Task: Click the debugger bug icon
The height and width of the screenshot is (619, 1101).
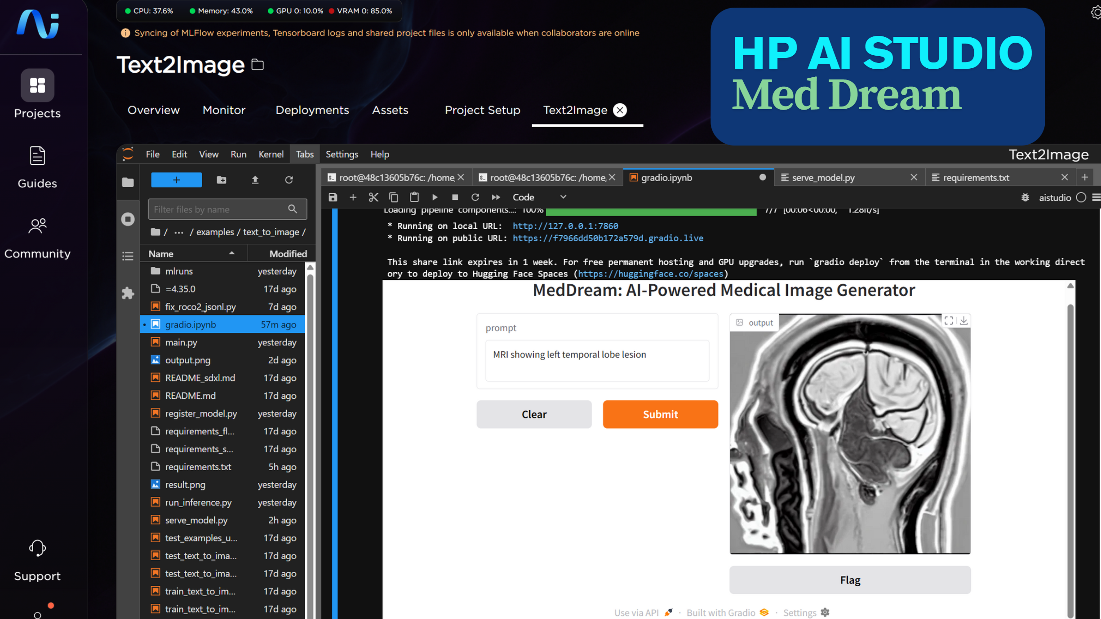Action: (1025, 197)
